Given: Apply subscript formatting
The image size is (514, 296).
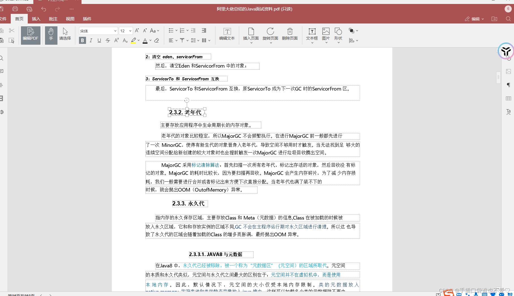Looking at the screenshot, I should click(x=125, y=40).
